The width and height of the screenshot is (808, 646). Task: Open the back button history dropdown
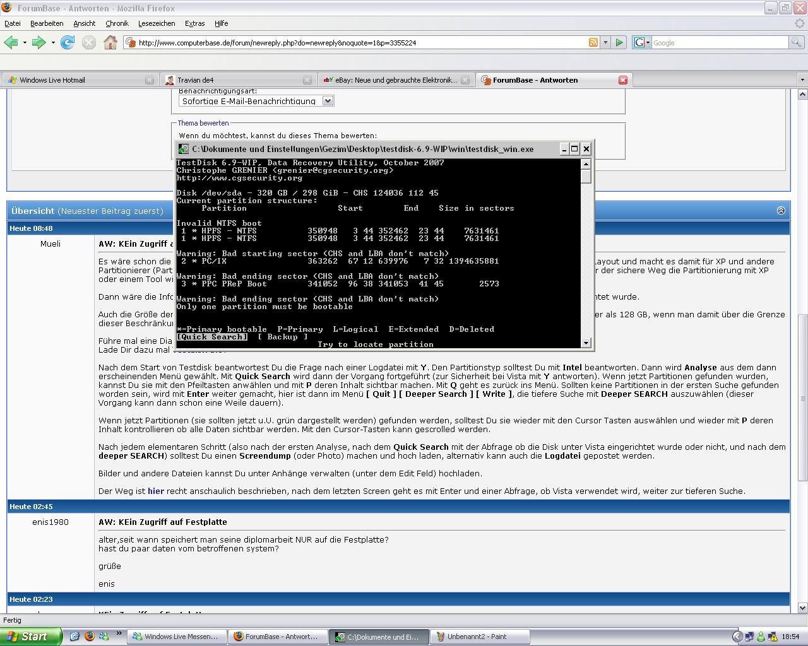25,42
